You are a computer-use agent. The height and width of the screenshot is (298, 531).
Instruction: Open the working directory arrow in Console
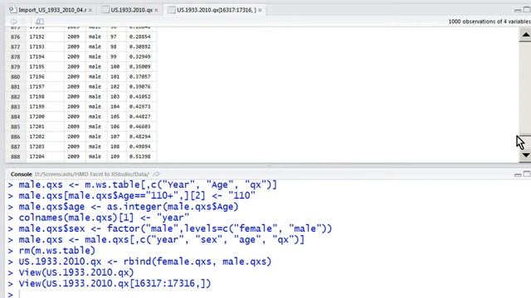(156, 175)
